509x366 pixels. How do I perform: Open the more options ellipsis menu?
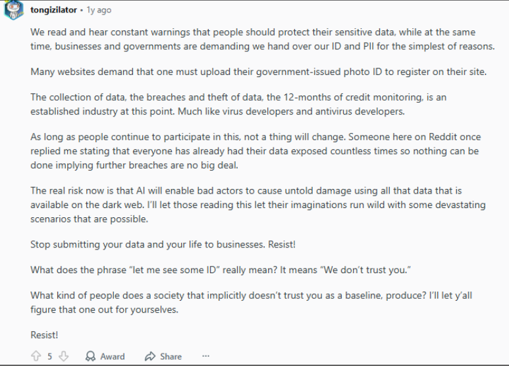tap(205, 356)
